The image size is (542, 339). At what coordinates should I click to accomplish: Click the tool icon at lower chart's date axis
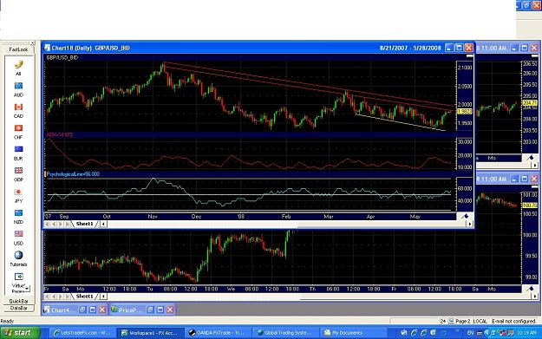(x=530, y=289)
